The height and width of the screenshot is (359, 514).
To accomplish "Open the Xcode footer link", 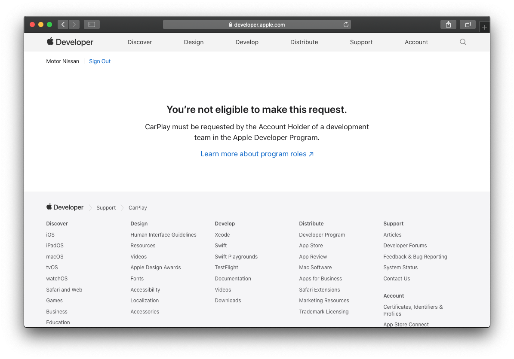I will click(x=222, y=234).
